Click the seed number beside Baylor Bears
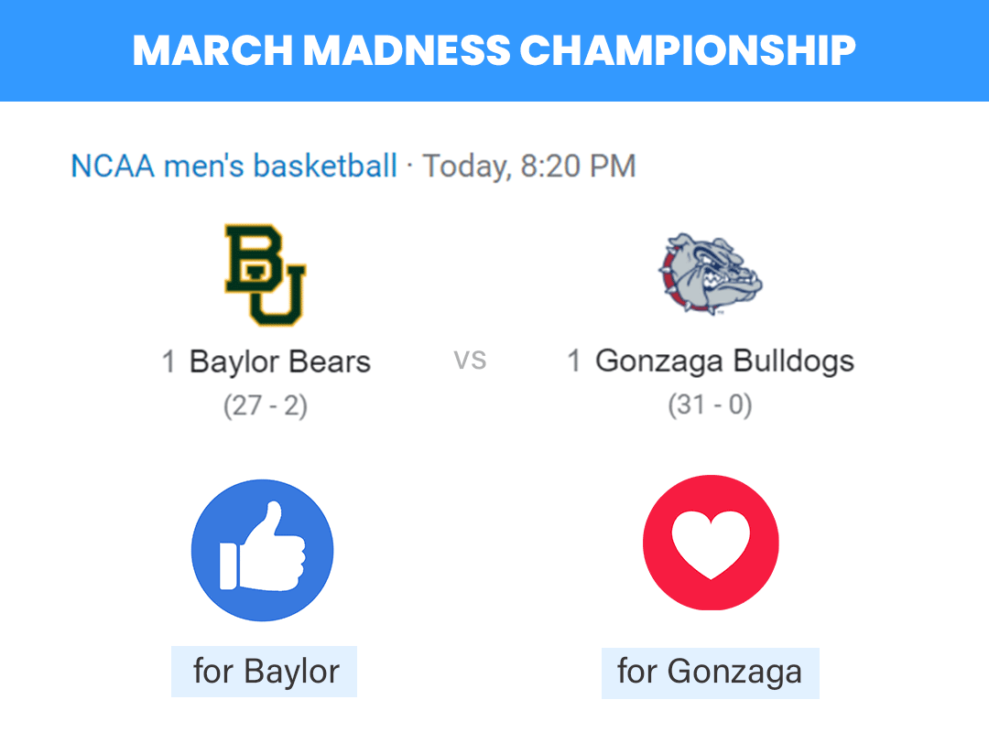The height and width of the screenshot is (732, 989). coord(168,362)
